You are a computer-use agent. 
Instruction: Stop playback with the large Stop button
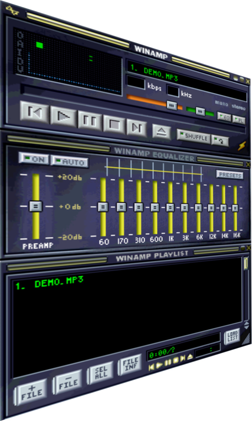115,125
